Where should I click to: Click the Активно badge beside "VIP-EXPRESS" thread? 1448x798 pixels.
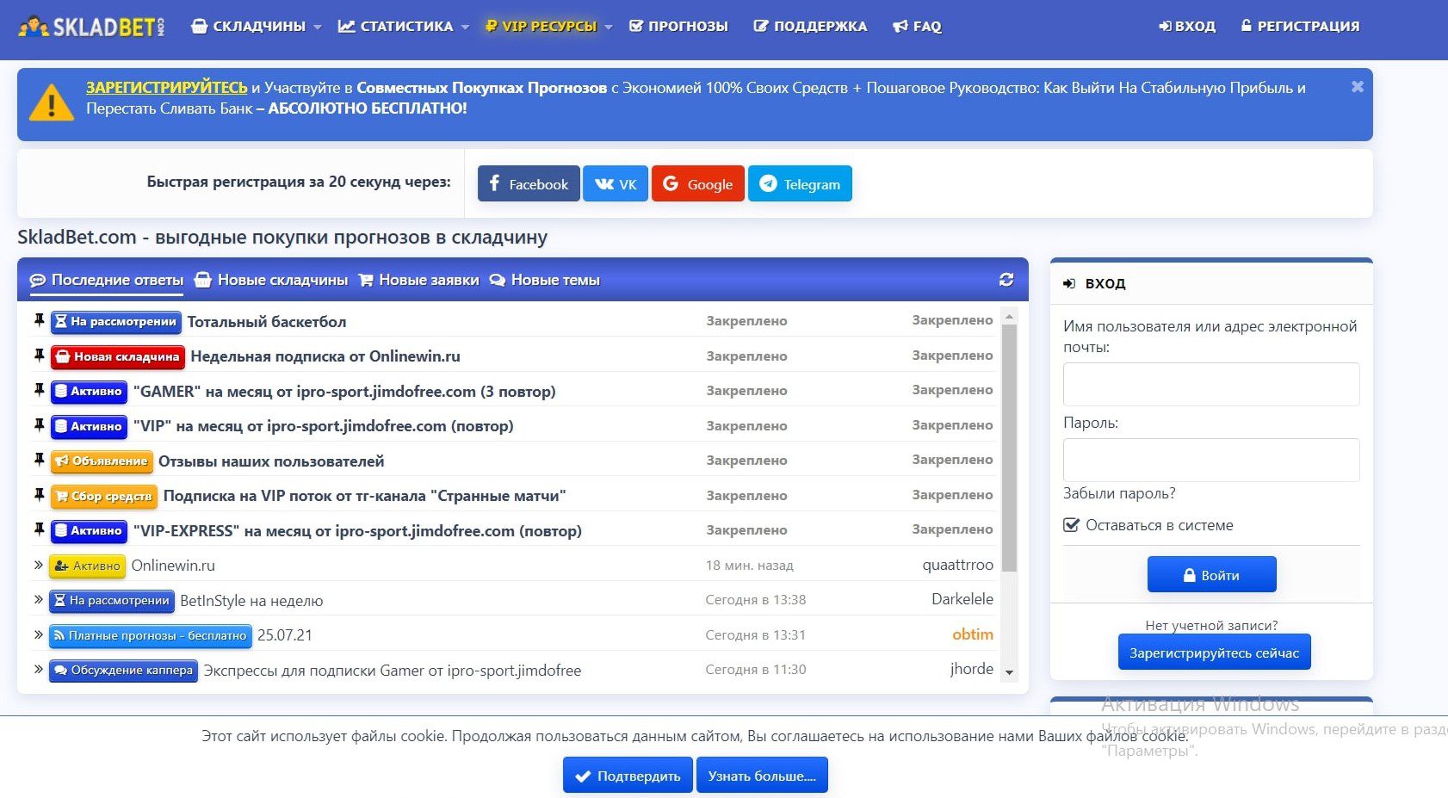click(x=89, y=531)
